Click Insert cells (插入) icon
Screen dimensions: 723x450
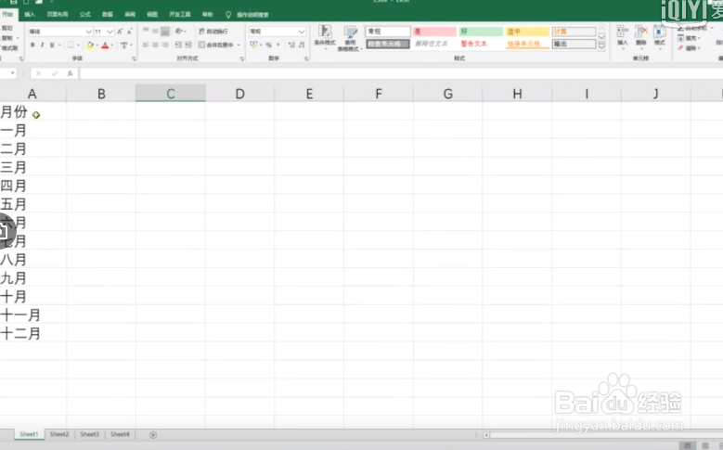click(x=623, y=35)
